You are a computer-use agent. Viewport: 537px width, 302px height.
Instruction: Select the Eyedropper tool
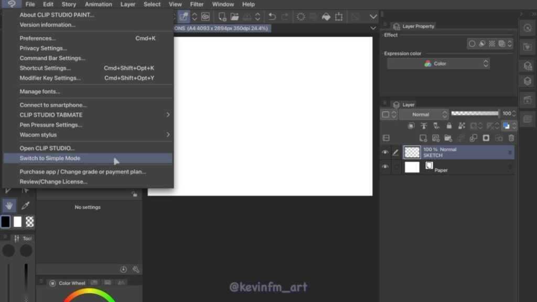click(x=25, y=206)
